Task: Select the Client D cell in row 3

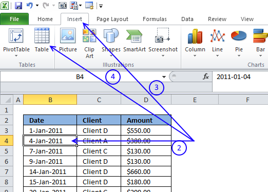Action: pyautogui.click(x=99, y=130)
